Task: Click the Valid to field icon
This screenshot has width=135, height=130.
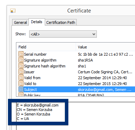Action: point(21,84)
